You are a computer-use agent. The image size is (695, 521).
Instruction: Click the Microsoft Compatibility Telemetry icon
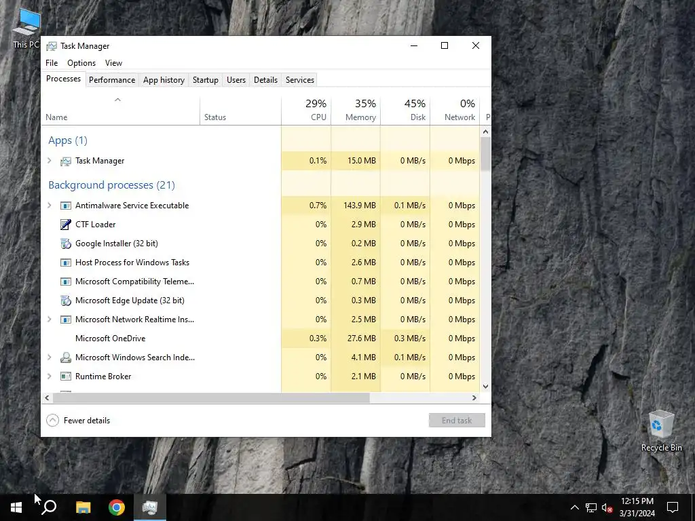[x=66, y=282]
